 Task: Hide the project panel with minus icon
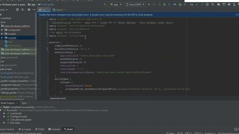coord(34,10)
